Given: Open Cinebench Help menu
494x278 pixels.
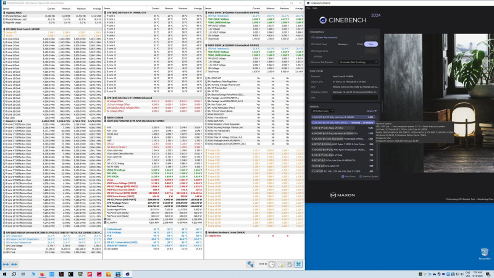Looking at the screenshot, I should click(x=314, y=8).
